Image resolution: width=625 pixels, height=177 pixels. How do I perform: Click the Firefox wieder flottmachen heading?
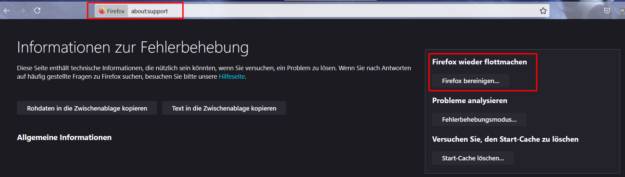pyautogui.click(x=479, y=62)
